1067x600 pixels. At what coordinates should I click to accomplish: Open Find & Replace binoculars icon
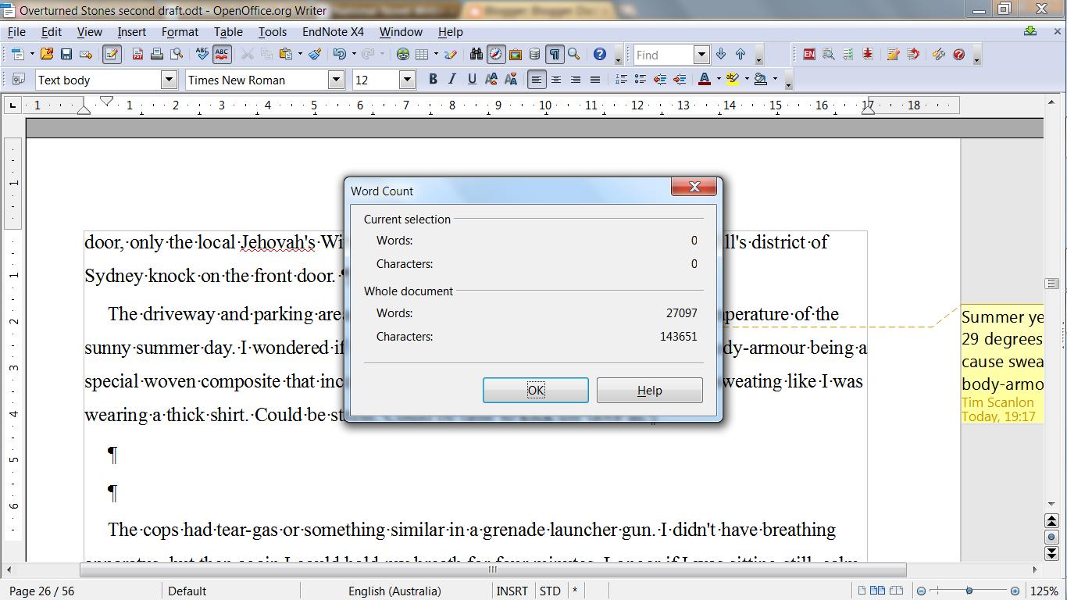click(476, 55)
